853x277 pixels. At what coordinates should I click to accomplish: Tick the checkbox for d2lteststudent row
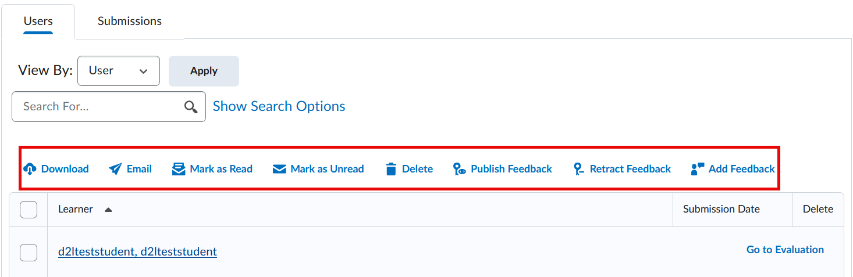(29, 253)
